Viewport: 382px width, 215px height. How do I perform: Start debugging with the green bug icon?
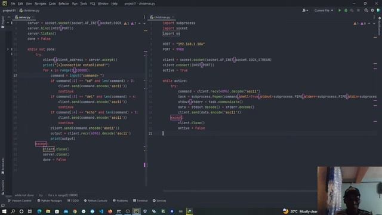pos(346,11)
